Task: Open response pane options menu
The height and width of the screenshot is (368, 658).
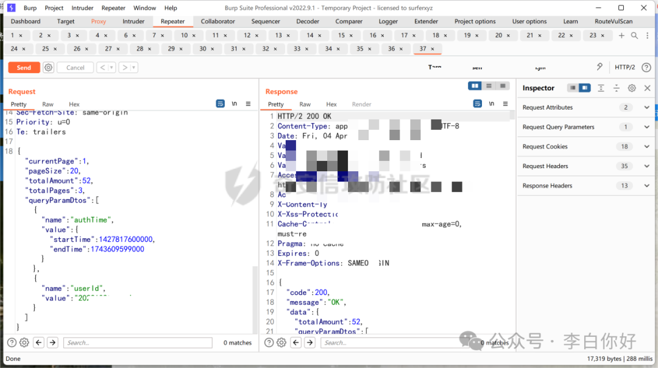Action: point(506,104)
